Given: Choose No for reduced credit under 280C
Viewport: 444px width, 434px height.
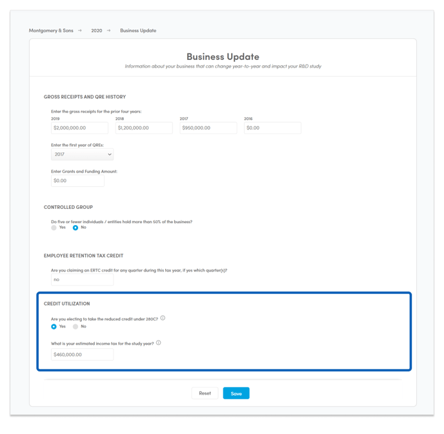Looking at the screenshot, I should tap(76, 326).
